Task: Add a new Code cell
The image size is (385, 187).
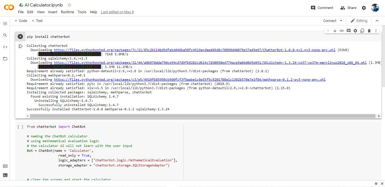Action: click(x=21, y=21)
